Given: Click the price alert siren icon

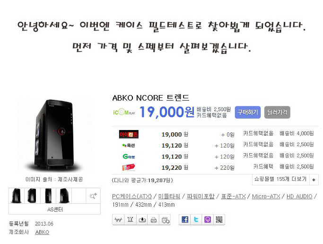Looking at the screenshot, I should (x=130, y=220).
